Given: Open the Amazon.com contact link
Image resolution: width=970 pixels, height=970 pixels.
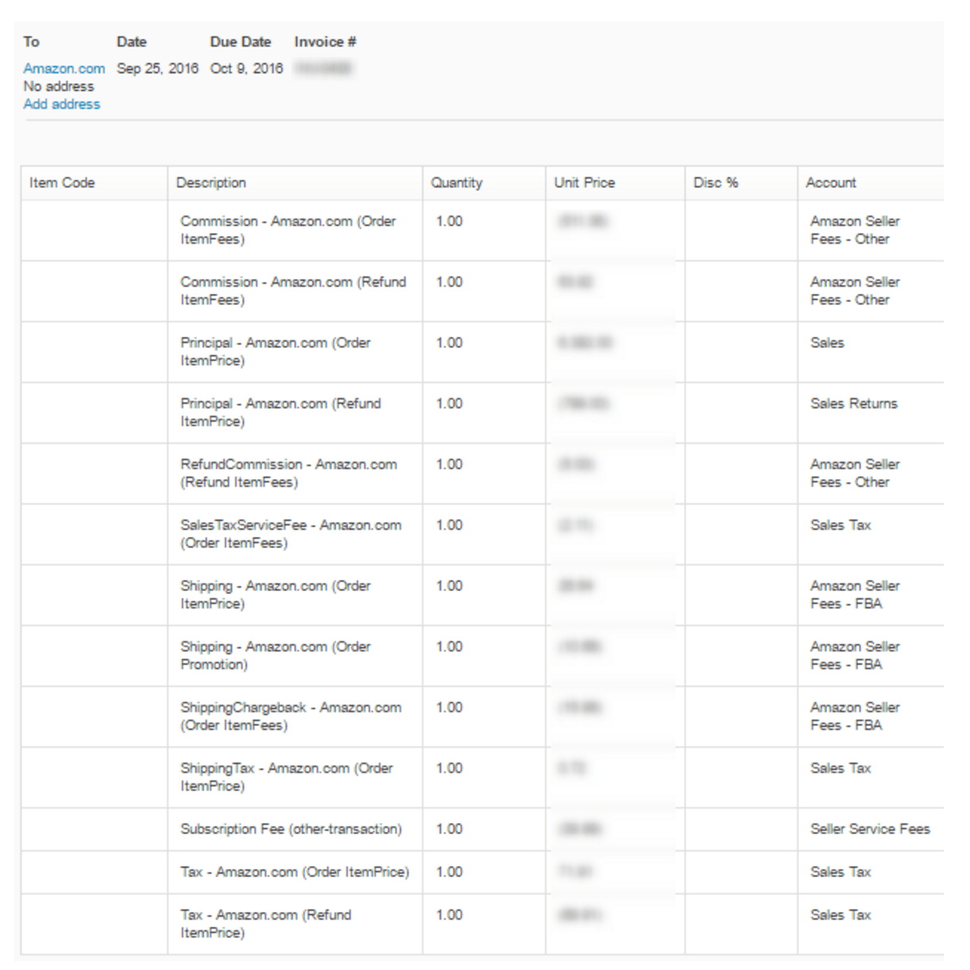Looking at the screenshot, I should point(64,69).
